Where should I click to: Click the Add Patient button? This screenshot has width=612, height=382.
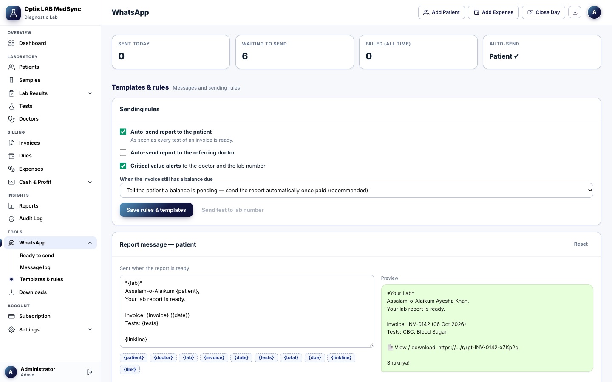442,12
